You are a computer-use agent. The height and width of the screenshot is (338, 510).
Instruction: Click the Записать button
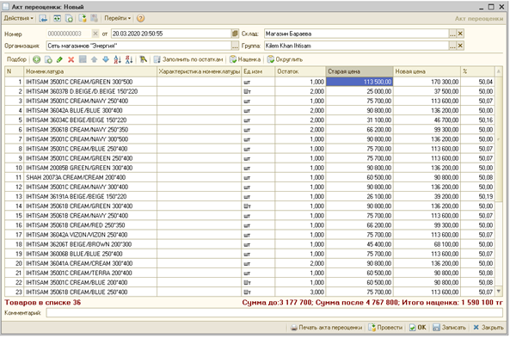point(449,328)
